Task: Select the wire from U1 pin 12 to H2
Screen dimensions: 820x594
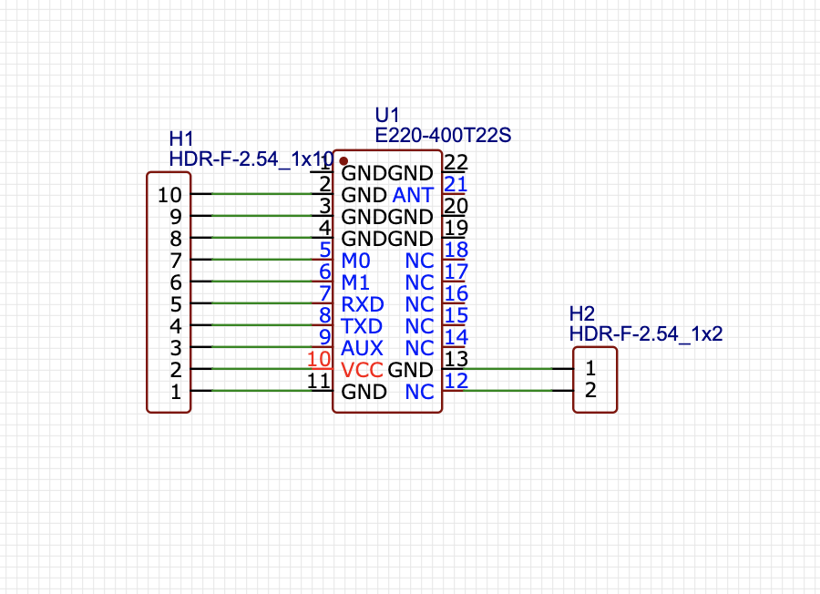Action: (x=507, y=391)
